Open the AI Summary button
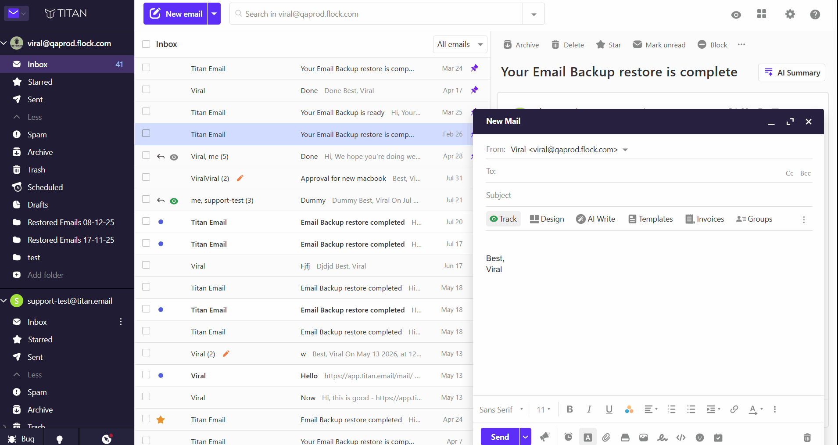 pos(792,72)
